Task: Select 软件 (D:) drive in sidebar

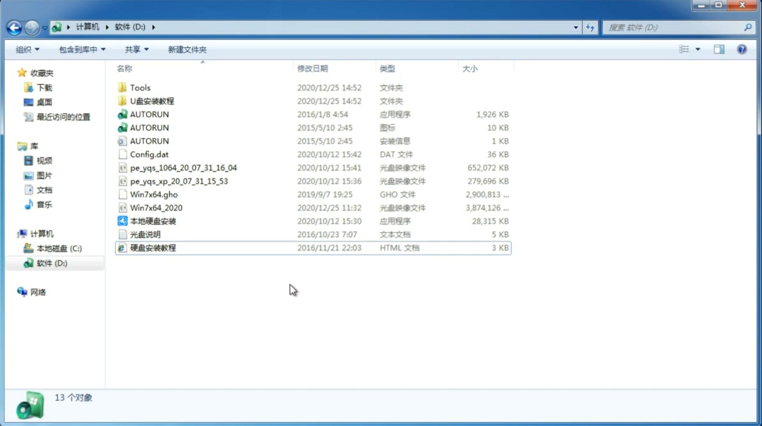Action: coord(51,263)
